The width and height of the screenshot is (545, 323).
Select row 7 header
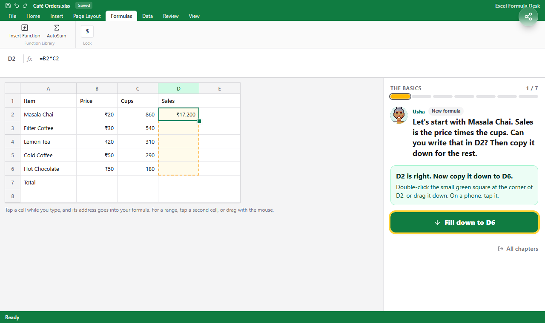[x=13, y=182]
